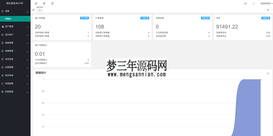Screen dimensions: 273x136
Task: Expand the 抽盒管理 menu
Action: 15,43
